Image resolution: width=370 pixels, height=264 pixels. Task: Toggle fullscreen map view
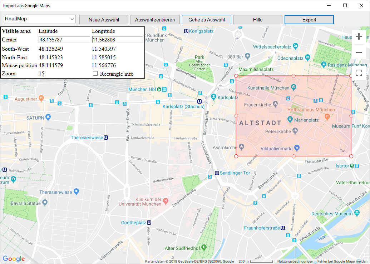pyautogui.click(x=359, y=73)
